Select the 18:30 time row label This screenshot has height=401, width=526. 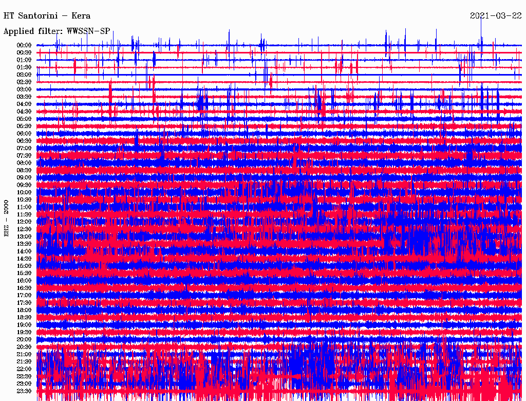(24, 318)
